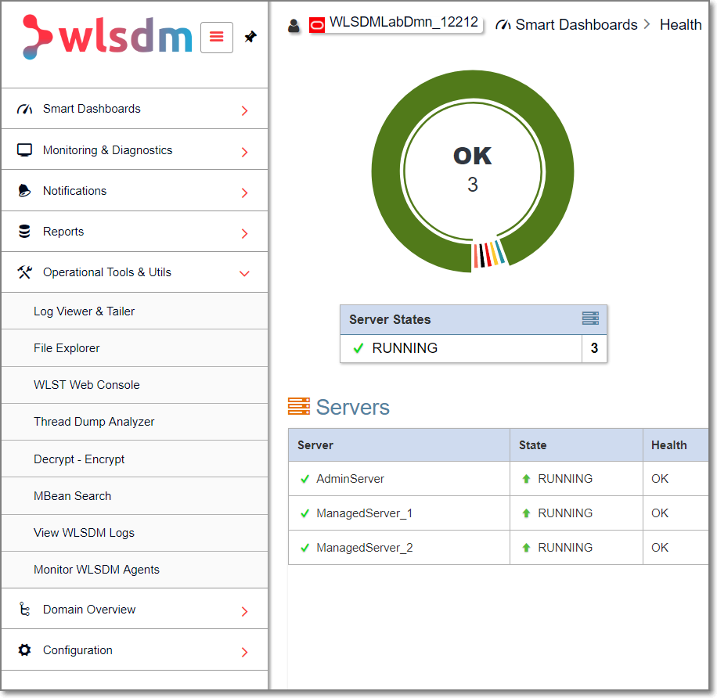Click the user profile icon
The image size is (717, 698).
click(x=294, y=26)
